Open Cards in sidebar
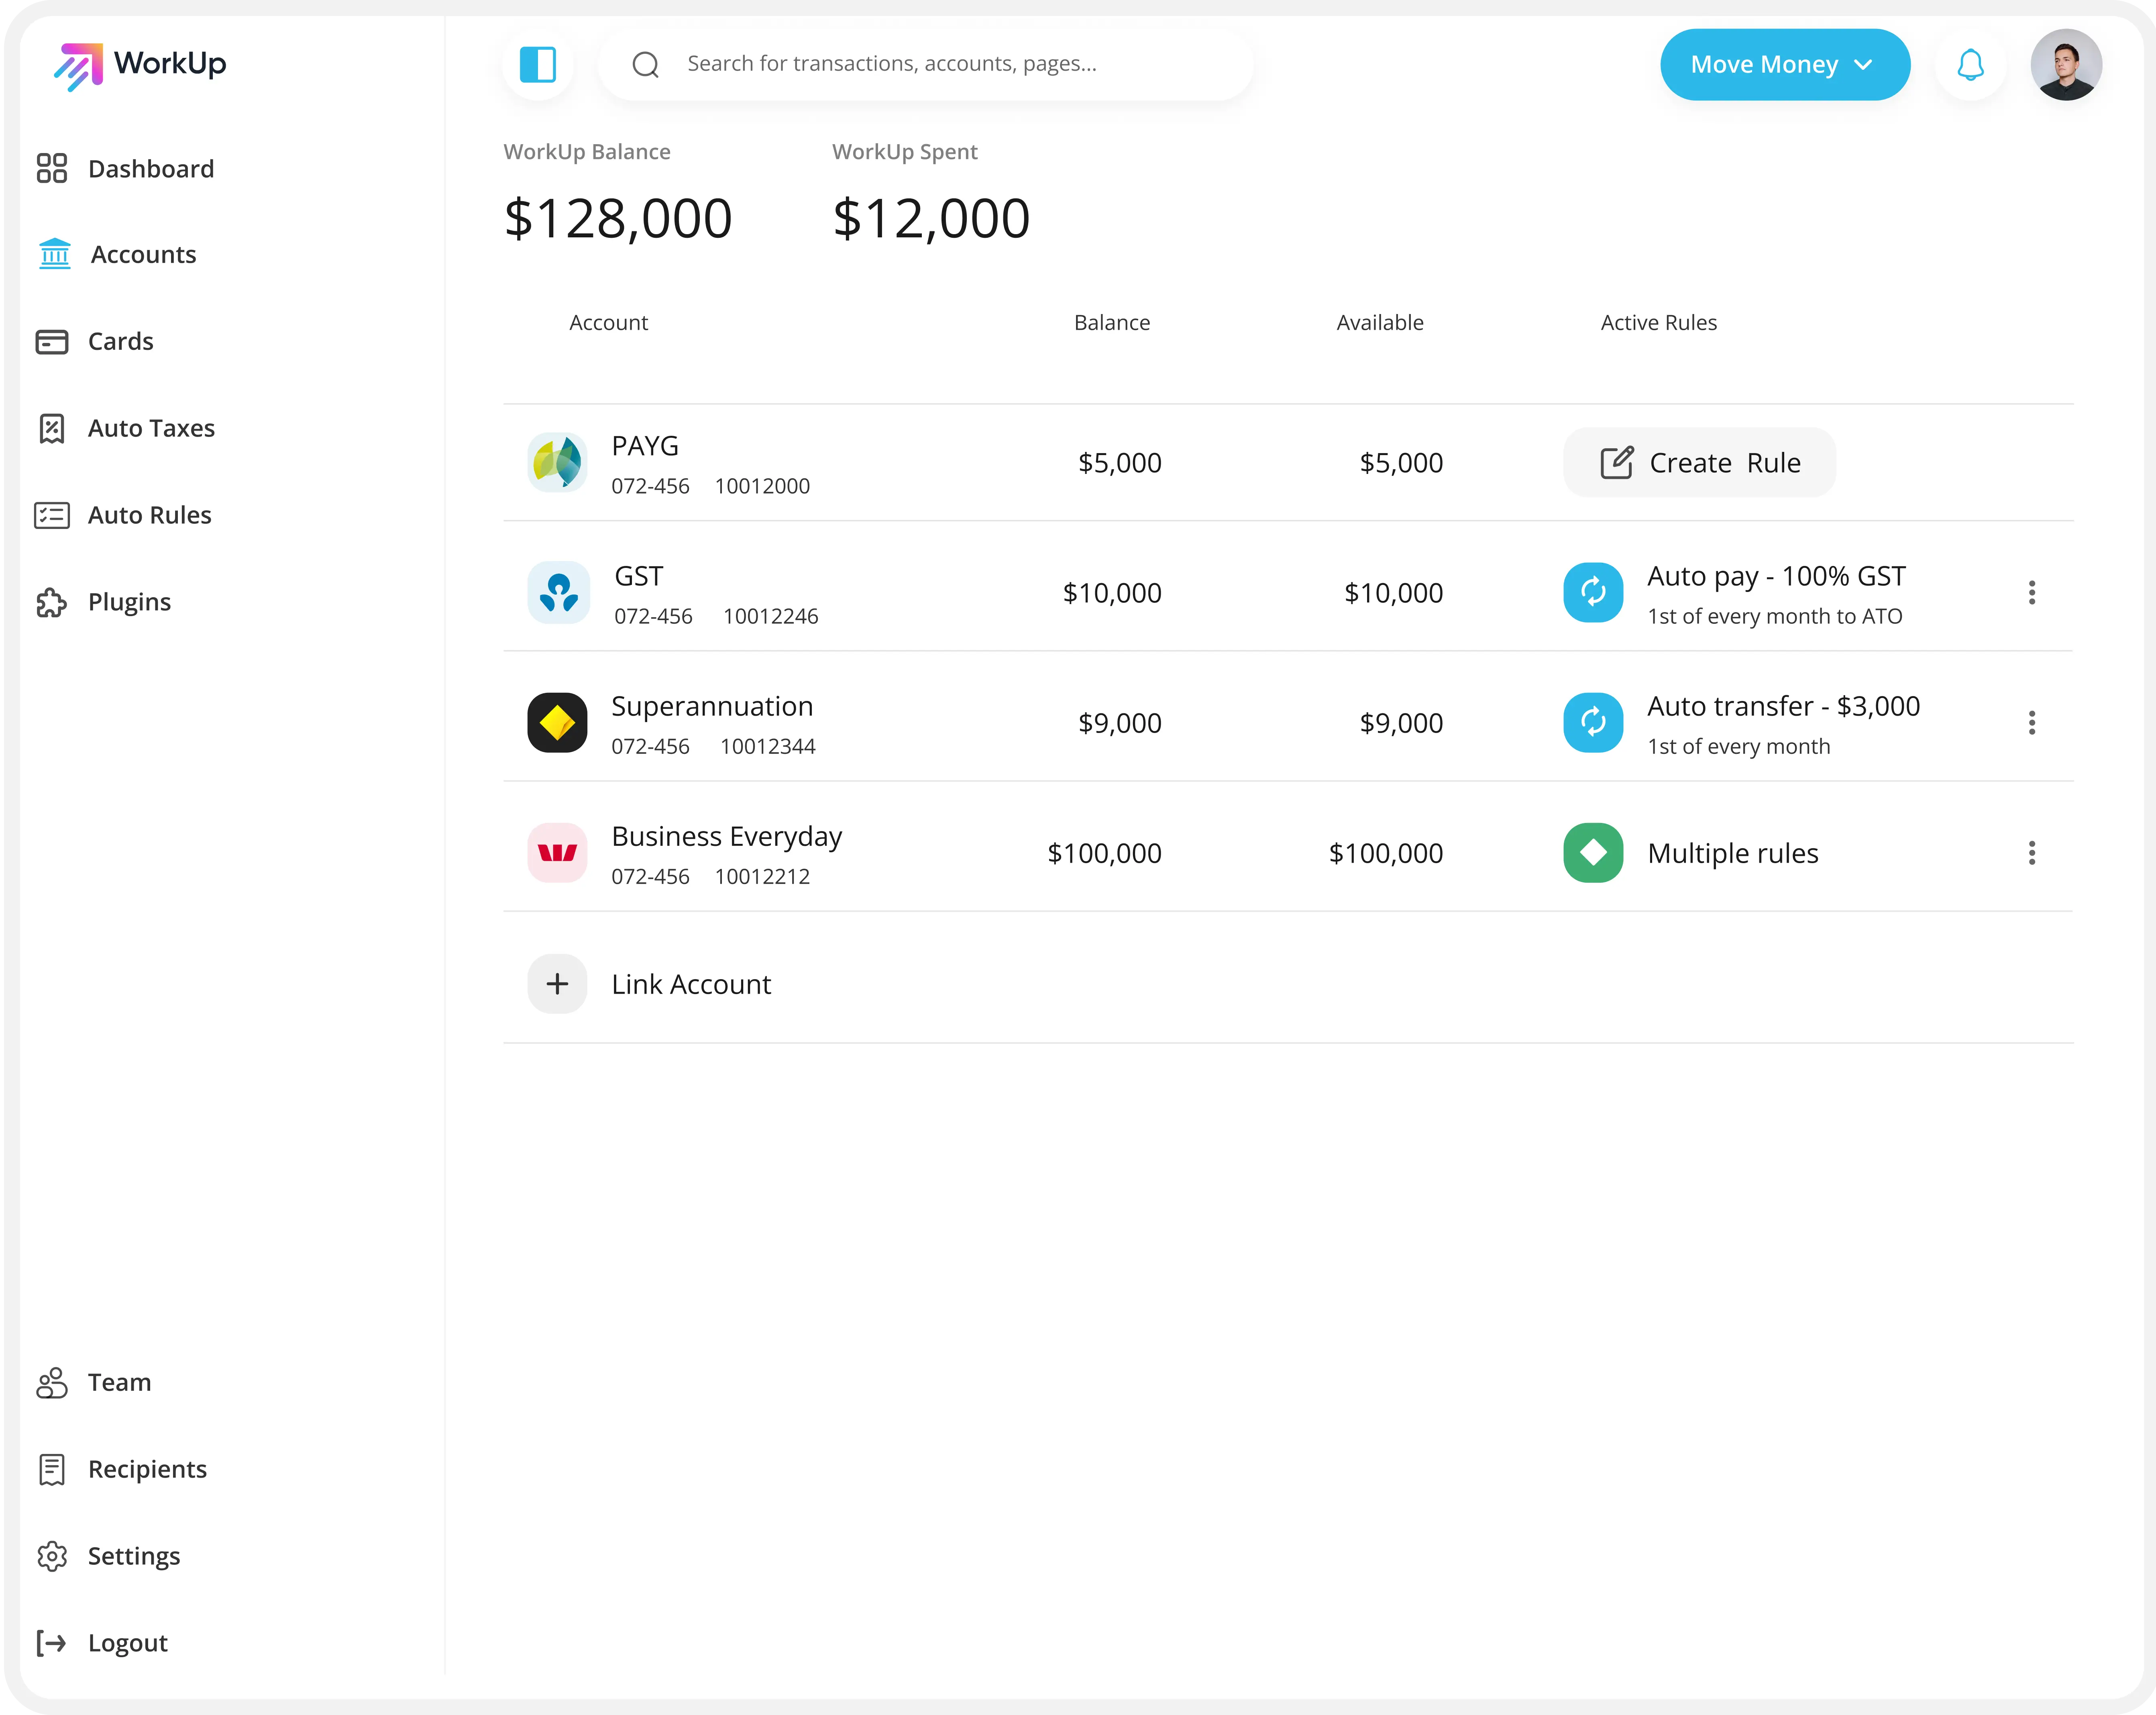 121,341
